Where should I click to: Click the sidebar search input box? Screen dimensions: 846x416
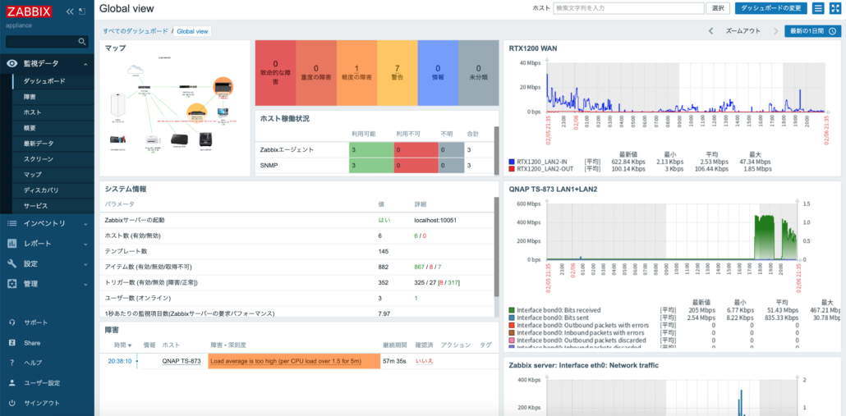(x=47, y=42)
